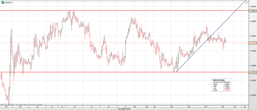Click date 08 on the time axis
257x110 pixels.
point(6,107)
